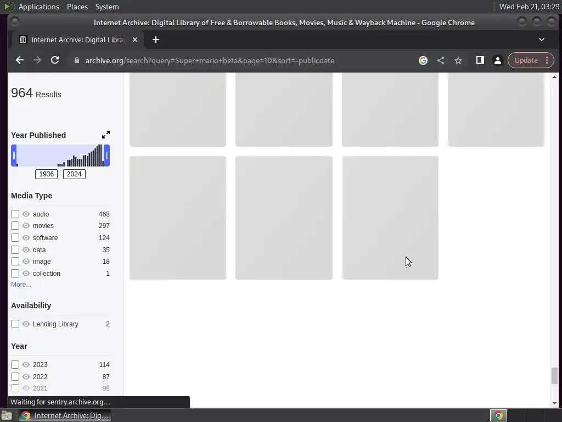Click the audio count 468

104,214
